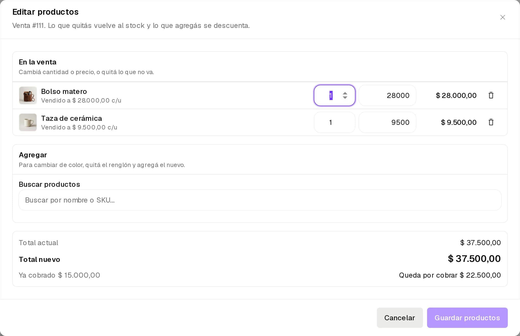Viewport: 520px width, 336px height.
Task: Click the Venta #111 description text
Action: click(131, 25)
